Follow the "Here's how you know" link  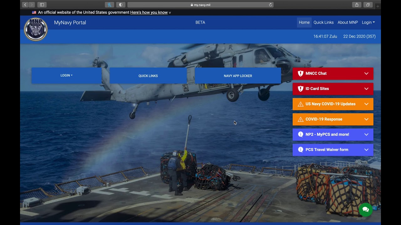tap(149, 12)
